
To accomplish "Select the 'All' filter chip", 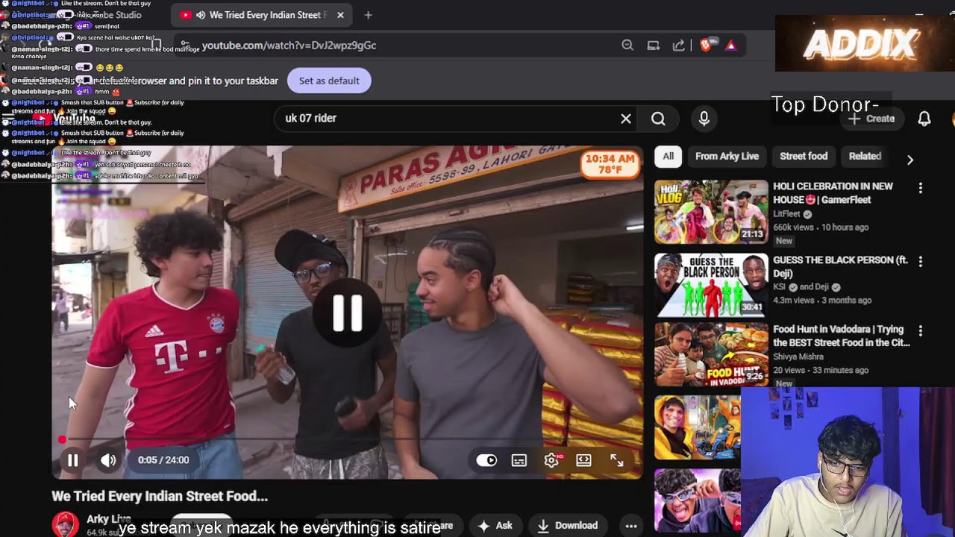I will 668,156.
